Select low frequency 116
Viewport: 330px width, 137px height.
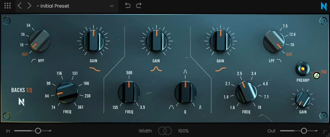pyautogui.click(x=59, y=74)
